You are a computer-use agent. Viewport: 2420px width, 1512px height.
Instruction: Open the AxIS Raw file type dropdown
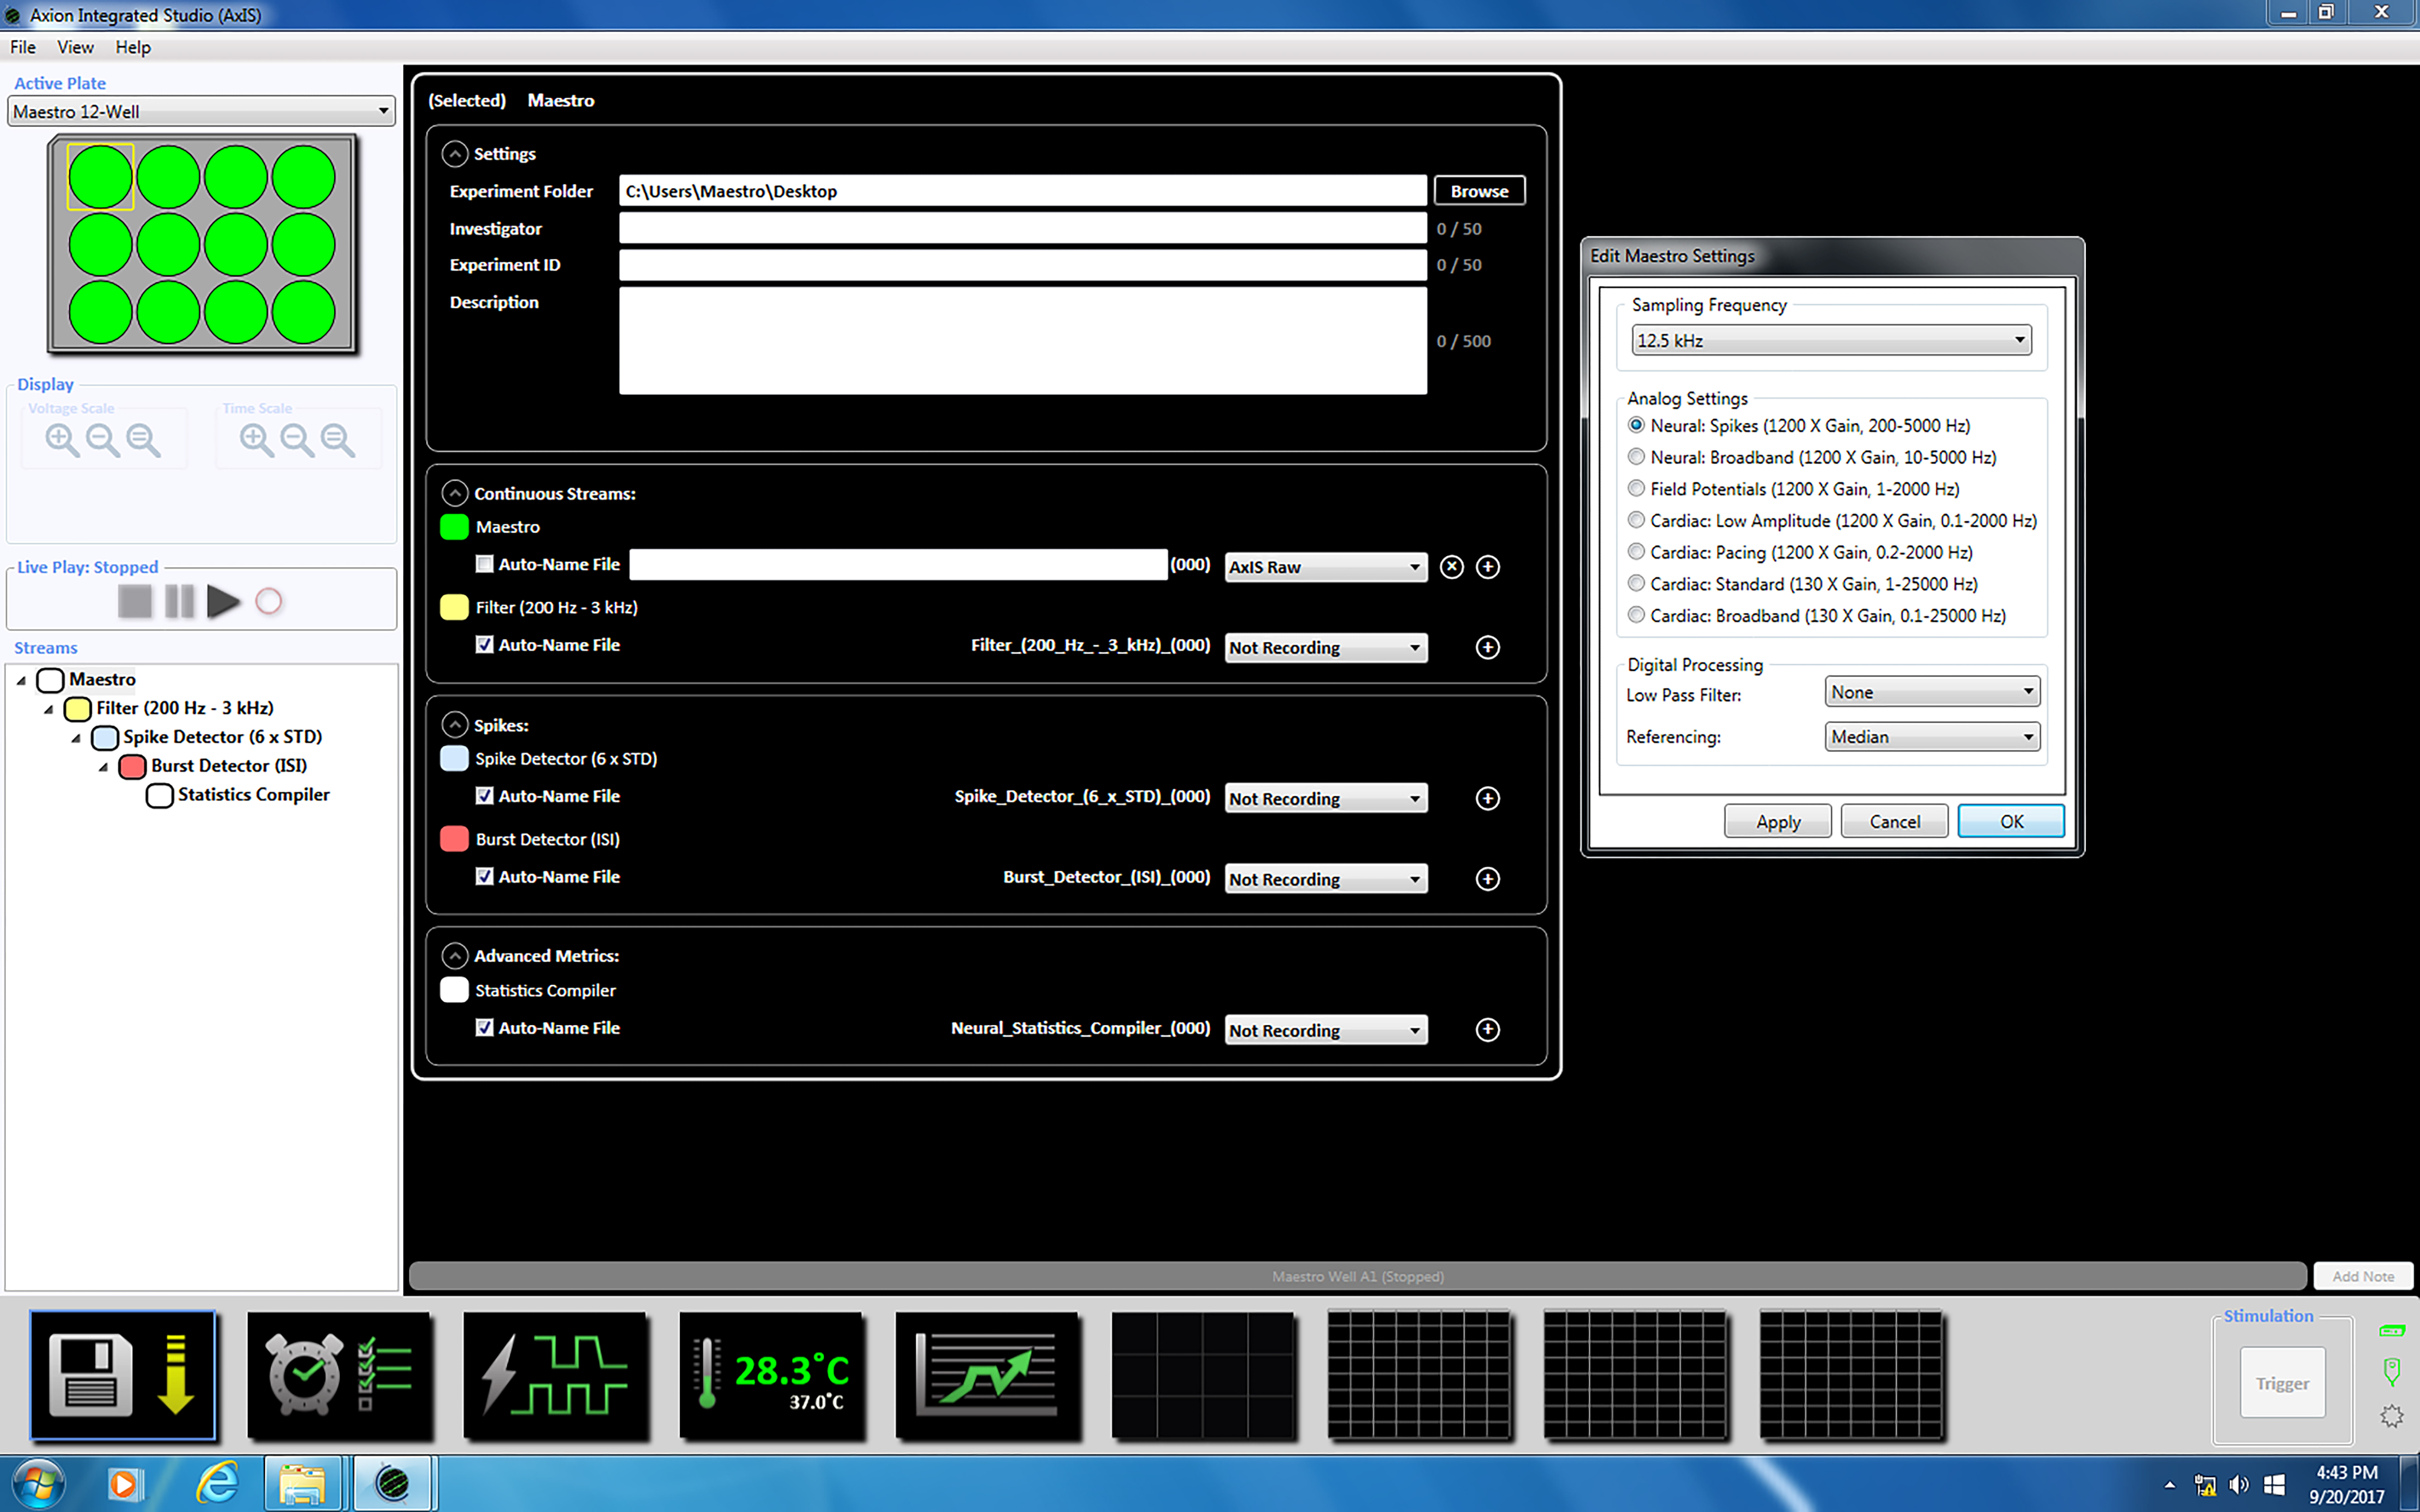pyautogui.click(x=1326, y=567)
